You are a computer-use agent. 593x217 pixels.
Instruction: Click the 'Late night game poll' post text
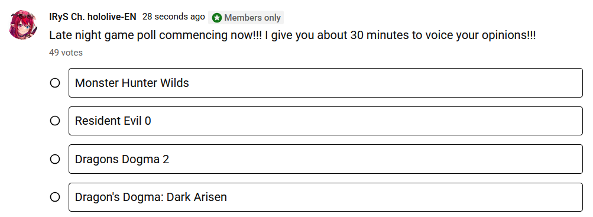pos(293,36)
